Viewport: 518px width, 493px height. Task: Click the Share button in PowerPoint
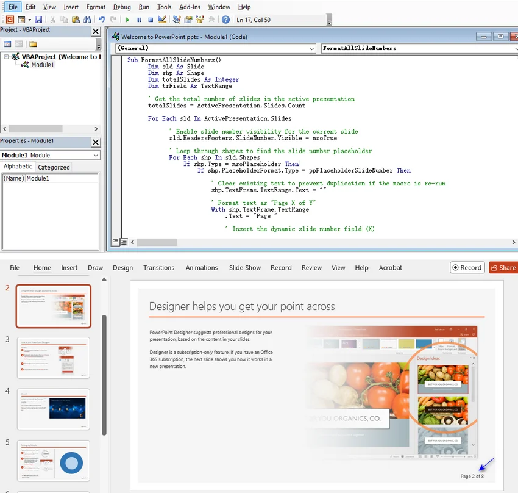[x=503, y=268]
